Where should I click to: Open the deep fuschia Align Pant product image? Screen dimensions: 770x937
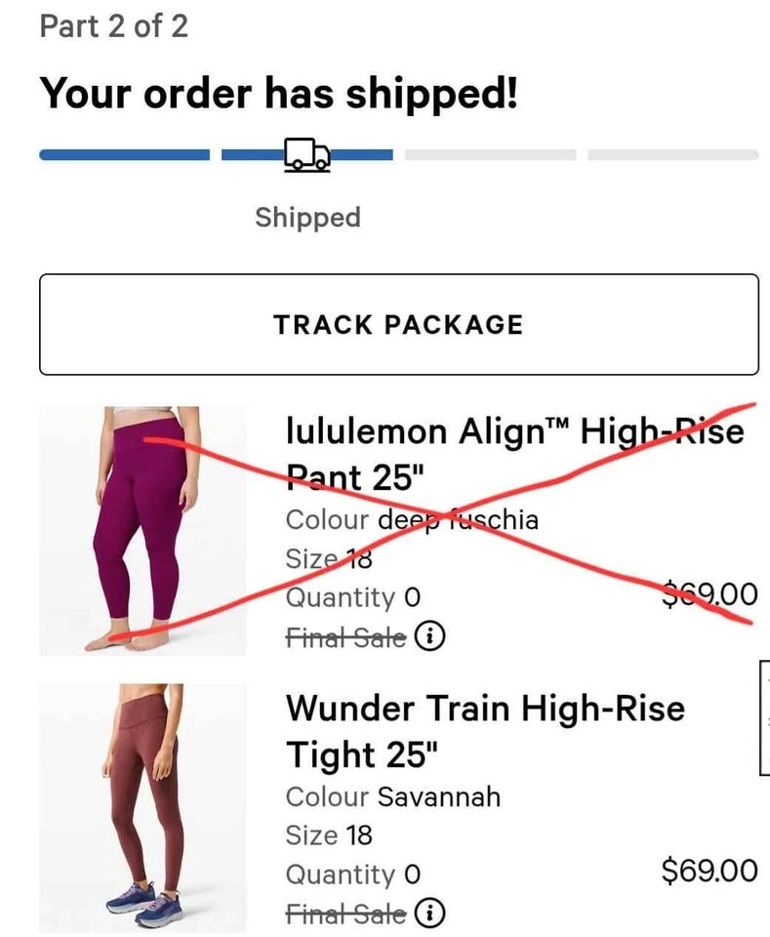(x=142, y=531)
